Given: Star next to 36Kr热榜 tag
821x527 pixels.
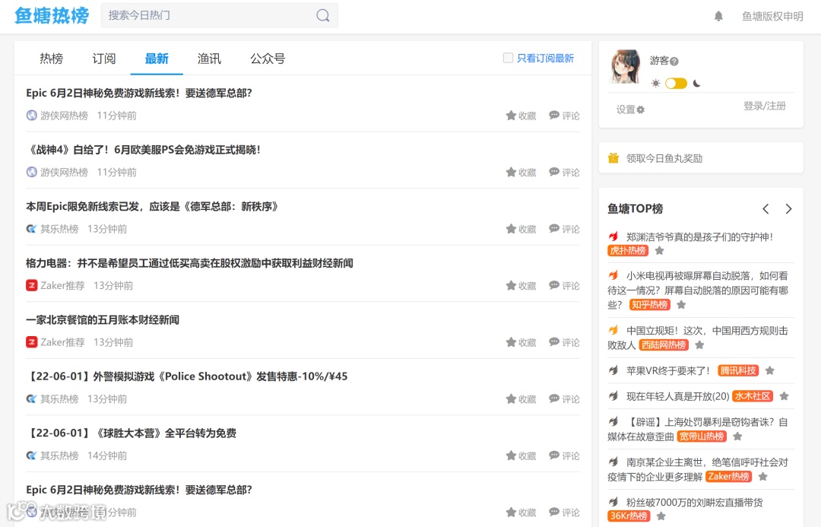Looking at the screenshot, I should 661,516.
